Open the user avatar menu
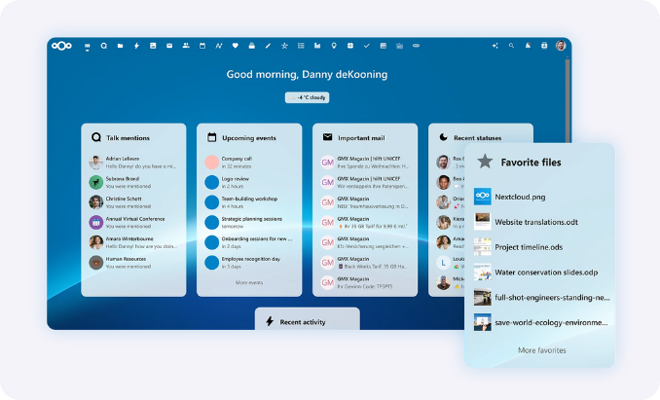This screenshot has width=660, height=400. [561, 46]
